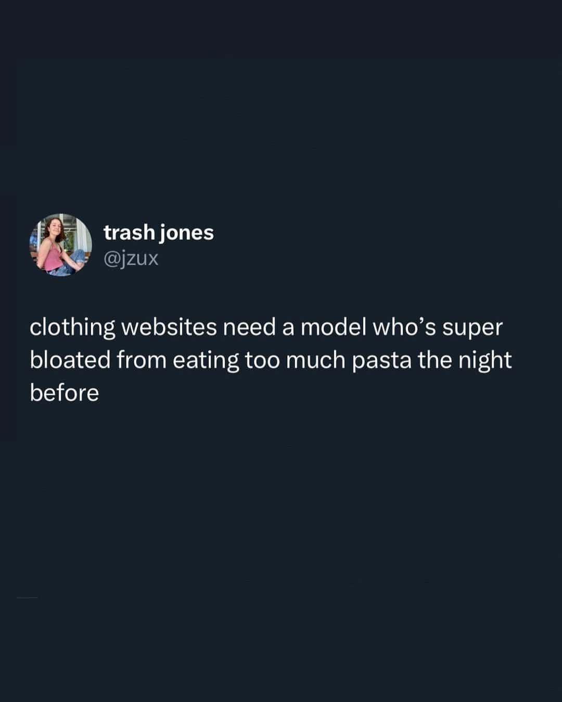Click the word "websites" in the tweet
This screenshot has width=562, height=702.
pyautogui.click(x=169, y=327)
